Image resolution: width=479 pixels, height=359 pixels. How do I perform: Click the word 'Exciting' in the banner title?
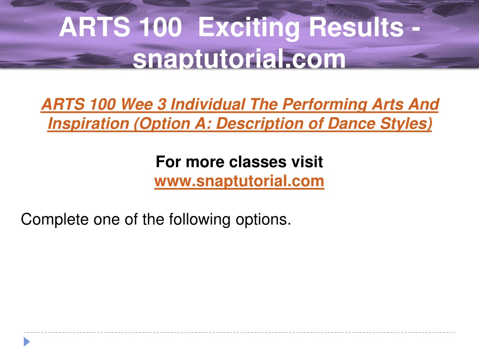(249, 28)
